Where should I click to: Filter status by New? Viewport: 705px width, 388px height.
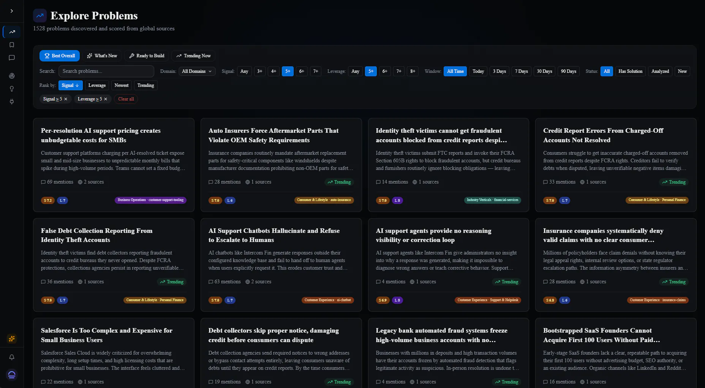tap(682, 71)
